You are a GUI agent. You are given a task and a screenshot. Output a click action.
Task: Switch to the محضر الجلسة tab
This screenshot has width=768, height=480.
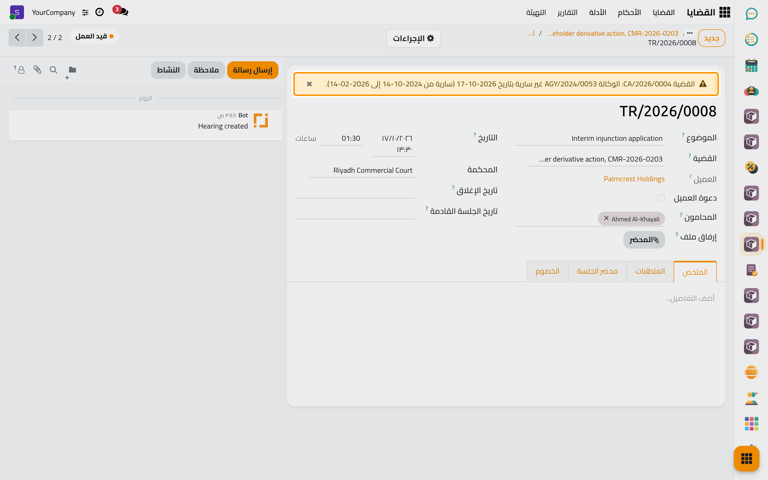coord(597,271)
